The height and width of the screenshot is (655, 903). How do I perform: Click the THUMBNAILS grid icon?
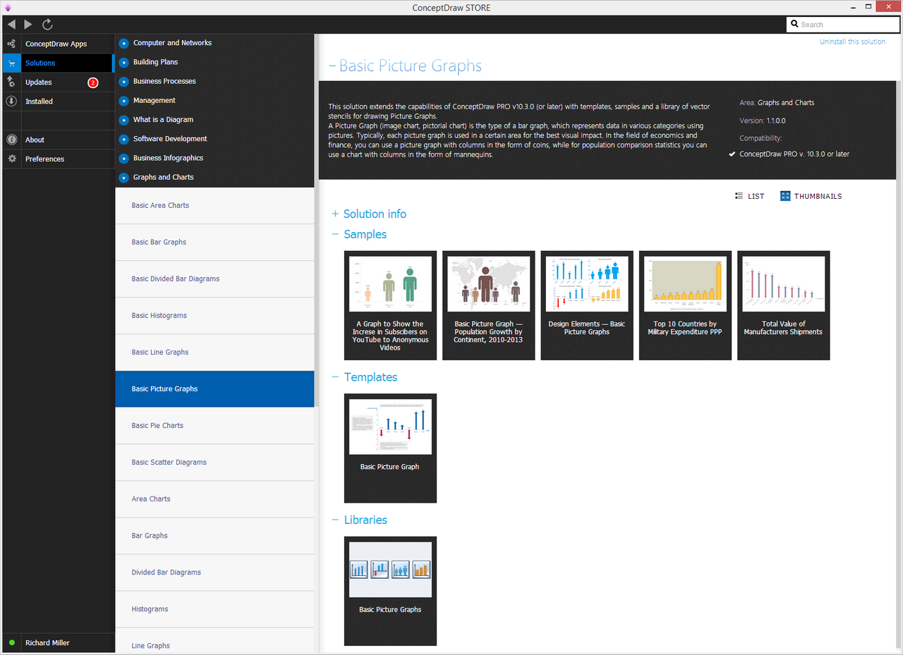tap(785, 196)
